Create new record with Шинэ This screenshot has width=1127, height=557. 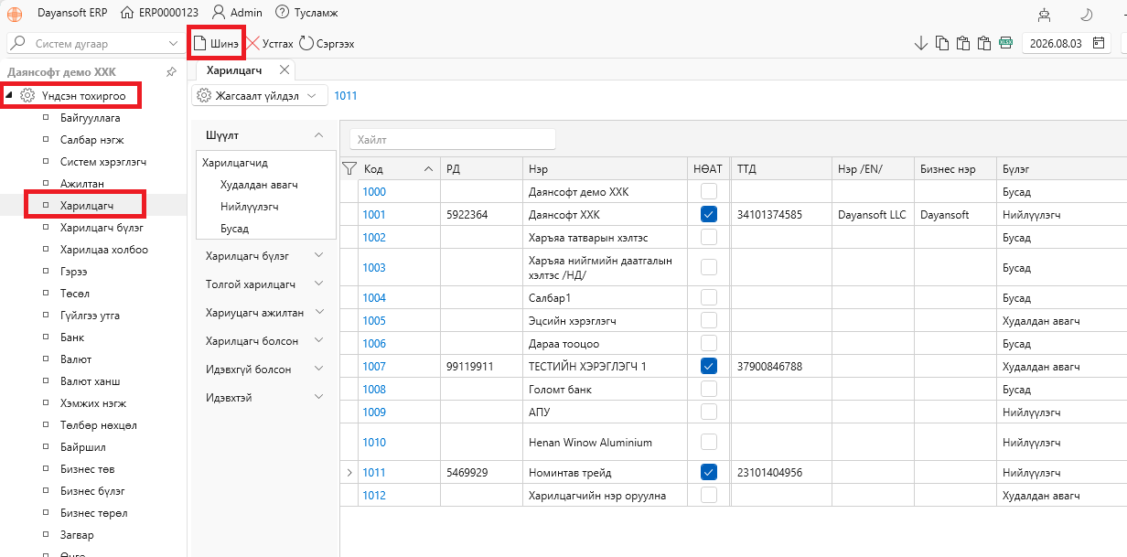[216, 43]
